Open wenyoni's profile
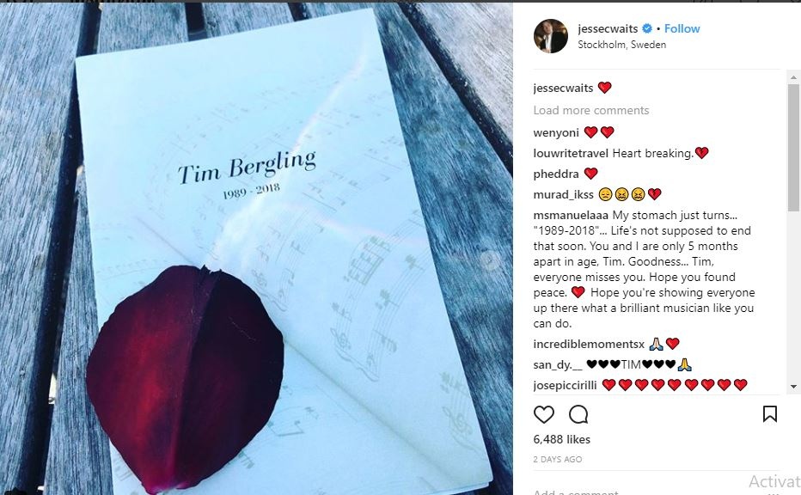 (x=555, y=131)
